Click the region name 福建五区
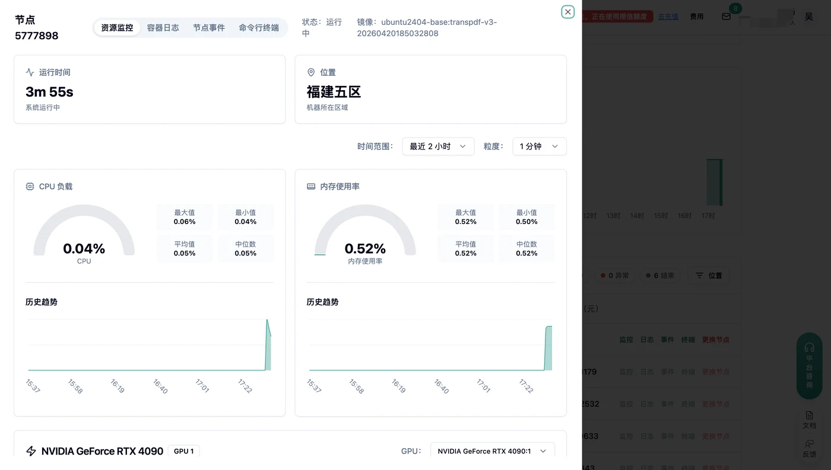Viewport: 831px width, 470px height. (334, 92)
